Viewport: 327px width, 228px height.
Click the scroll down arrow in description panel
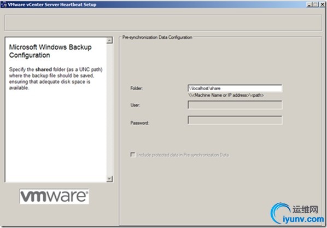pyautogui.click(x=109, y=179)
